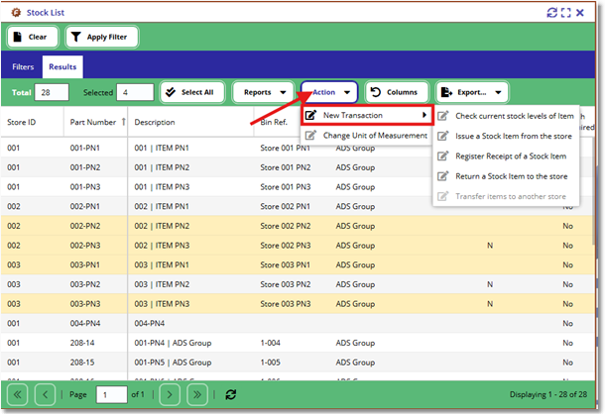Click the Part Number sort arrow
The image size is (605, 416).
(x=123, y=122)
